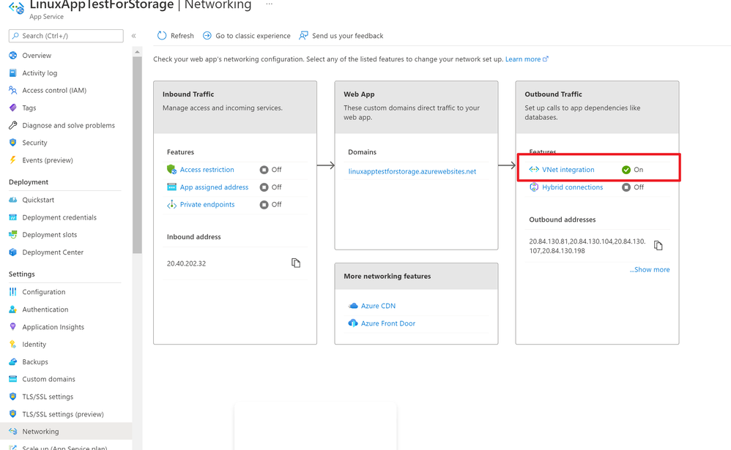
Task: Open linuxapptestforstorage.azurewebsites.net domain link
Action: click(412, 171)
